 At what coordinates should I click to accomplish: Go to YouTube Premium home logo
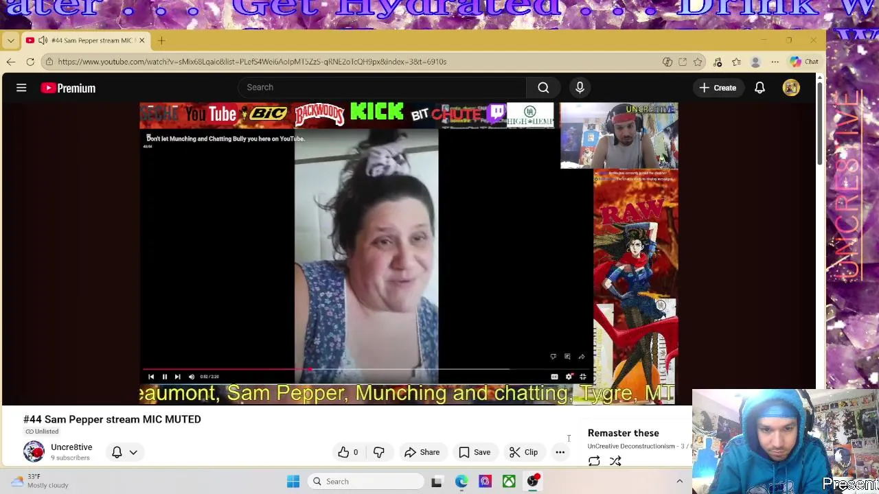click(68, 88)
